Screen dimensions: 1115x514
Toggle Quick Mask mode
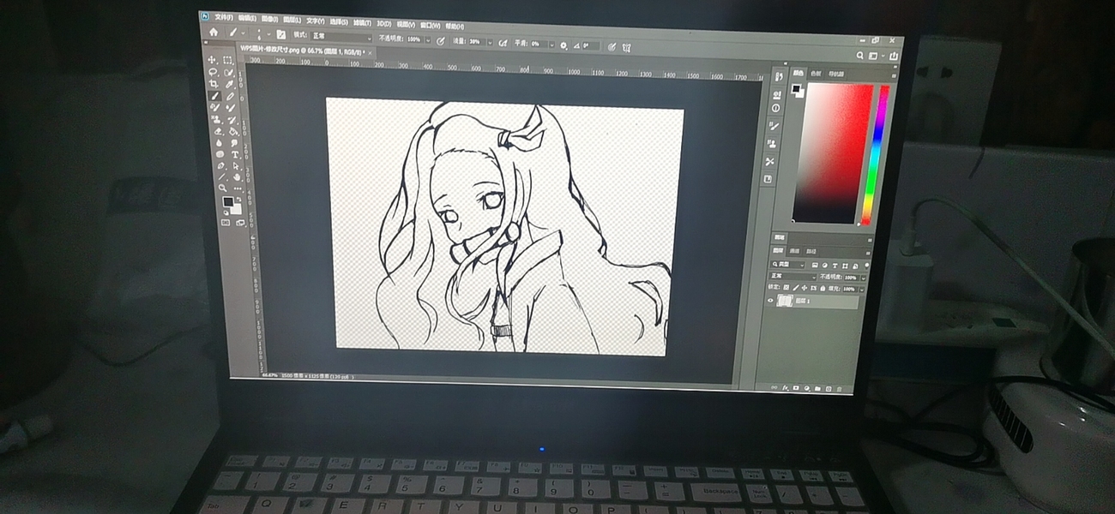226,223
